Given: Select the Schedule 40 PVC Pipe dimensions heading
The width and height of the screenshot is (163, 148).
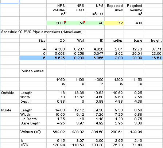Looking at the screenshot, I should pyautogui.click(x=42, y=32).
